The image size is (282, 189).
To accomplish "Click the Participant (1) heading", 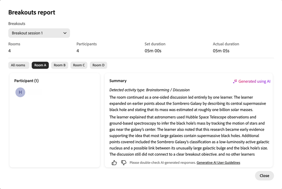I will (x=26, y=81).
